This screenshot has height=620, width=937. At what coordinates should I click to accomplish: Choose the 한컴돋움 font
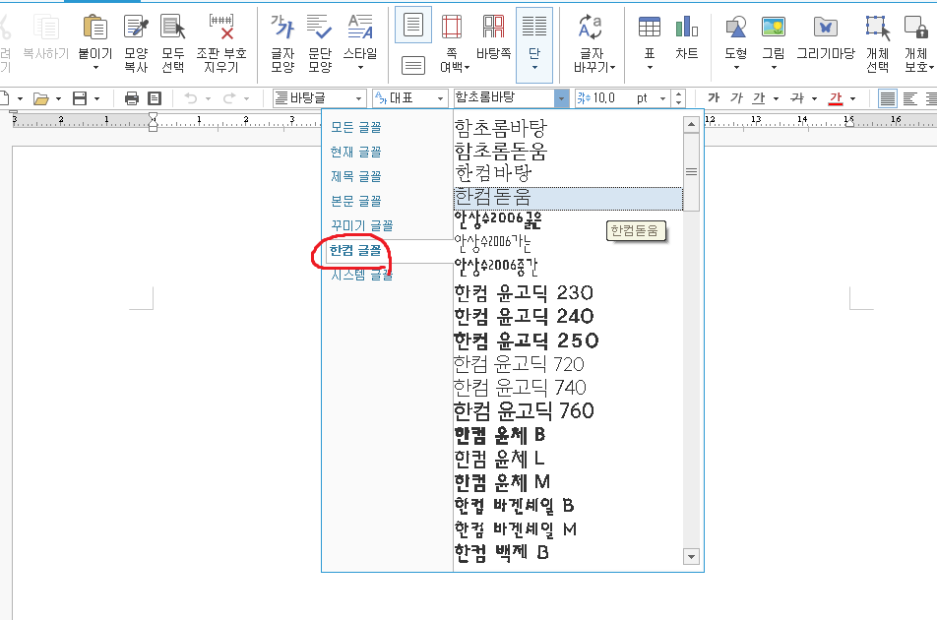click(x=568, y=198)
